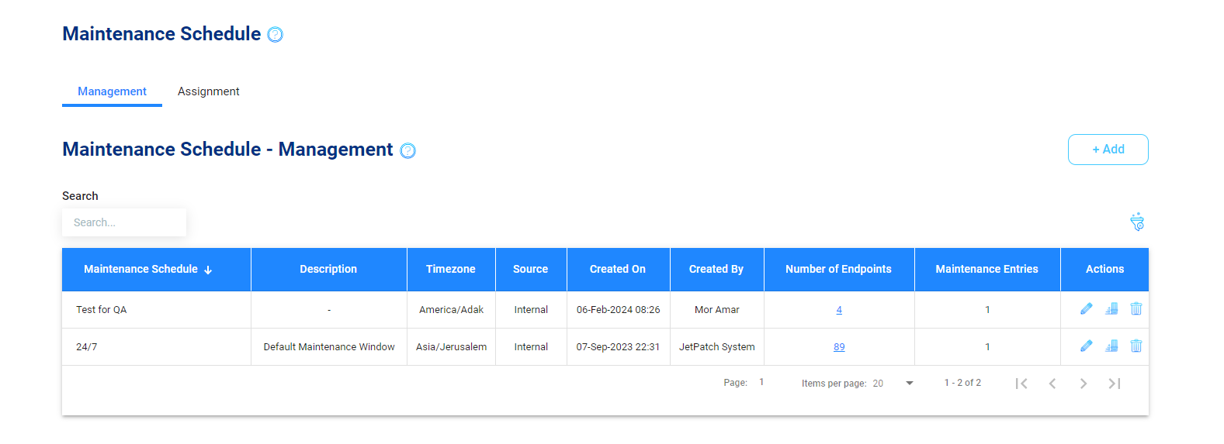This screenshot has height=444, width=1224.
Task: Click the middle action icon for Test for QA
Action: tap(1111, 309)
